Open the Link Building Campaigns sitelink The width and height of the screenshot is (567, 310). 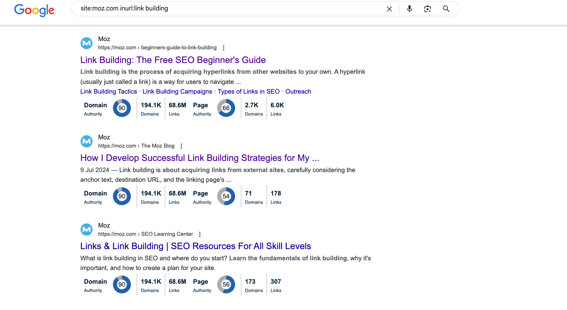click(x=177, y=91)
